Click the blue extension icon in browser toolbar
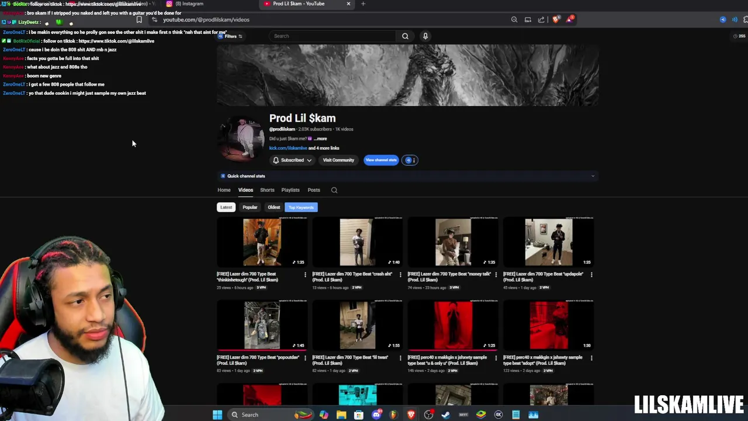The height and width of the screenshot is (421, 748). click(723, 20)
